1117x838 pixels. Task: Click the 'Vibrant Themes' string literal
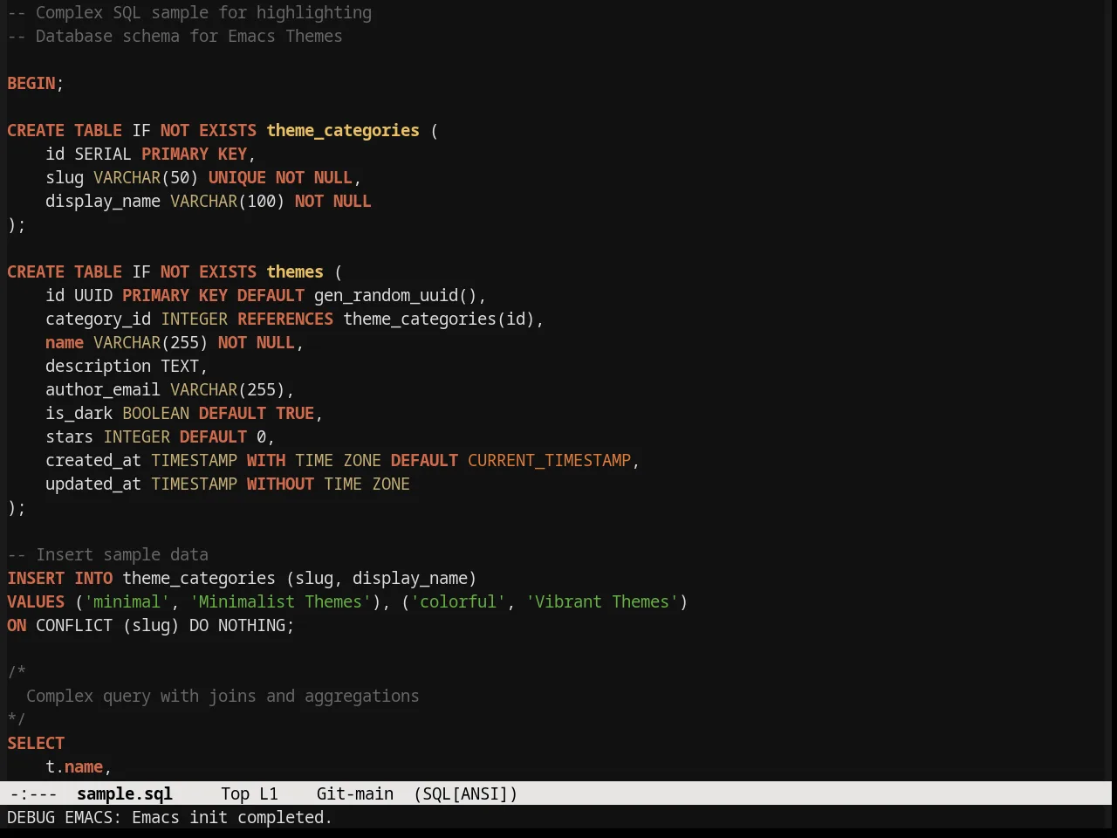pos(601,601)
